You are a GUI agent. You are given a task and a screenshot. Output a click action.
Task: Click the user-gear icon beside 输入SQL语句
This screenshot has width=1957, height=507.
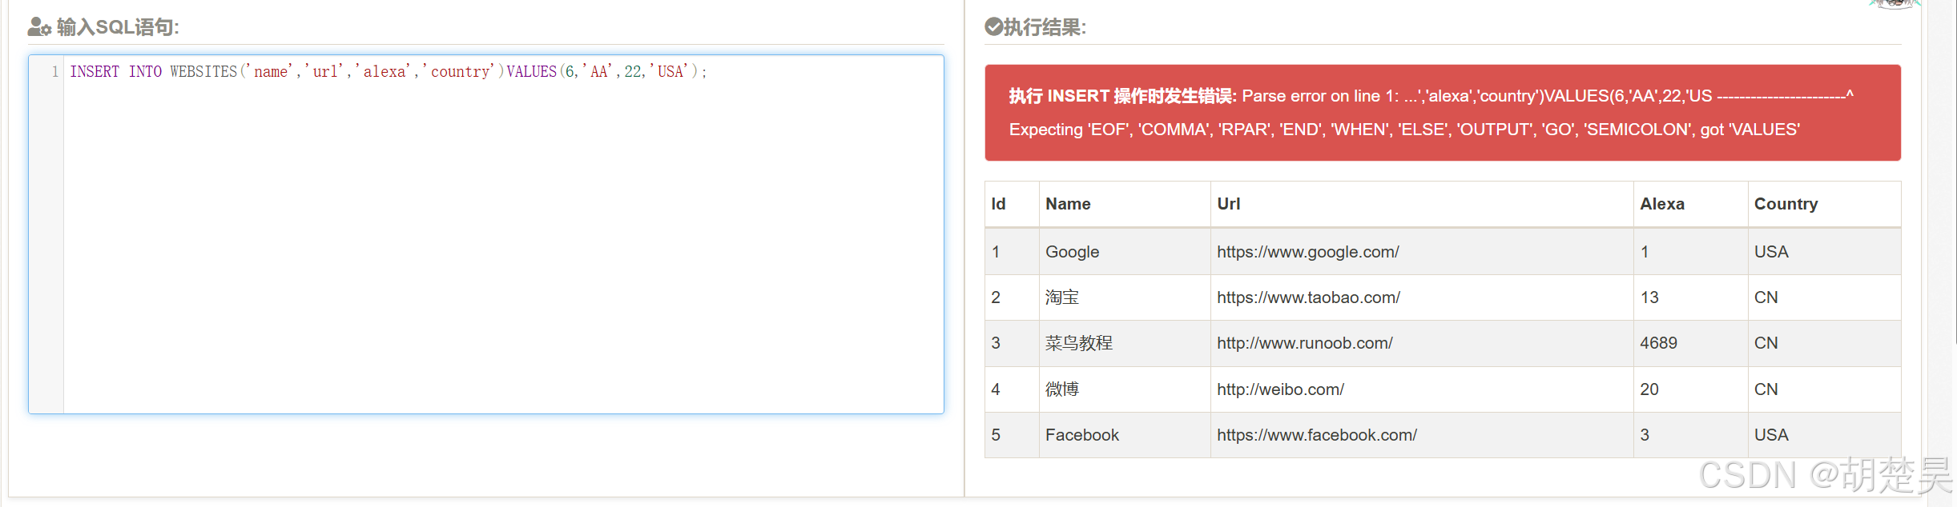click(x=39, y=27)
